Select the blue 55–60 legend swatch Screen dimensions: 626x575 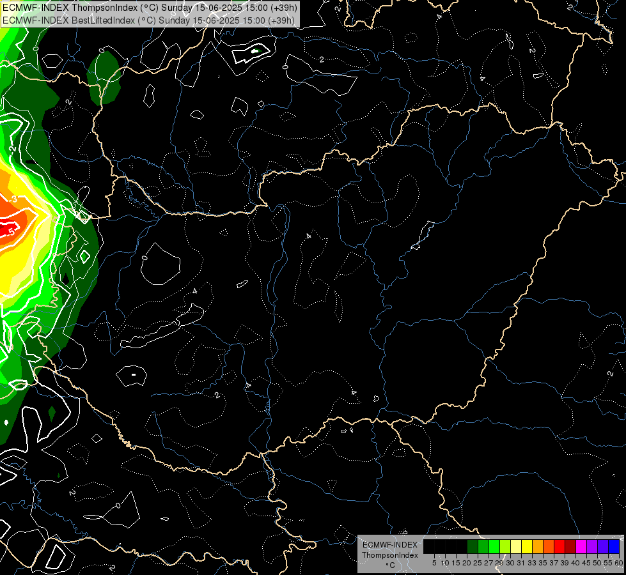614,546
